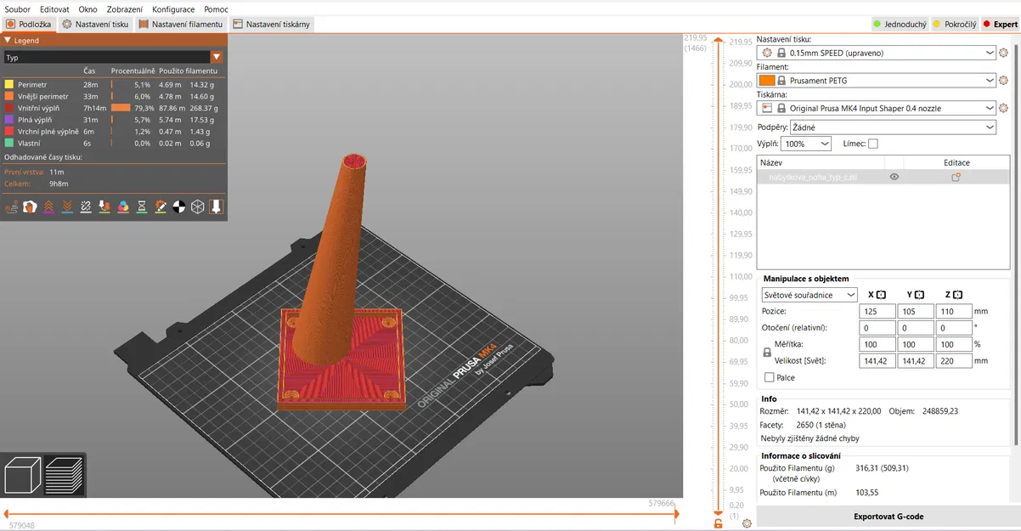Viewport: 1021px width, 531px height.
Task: Open the Okno menu
Action: pos(87,8)
